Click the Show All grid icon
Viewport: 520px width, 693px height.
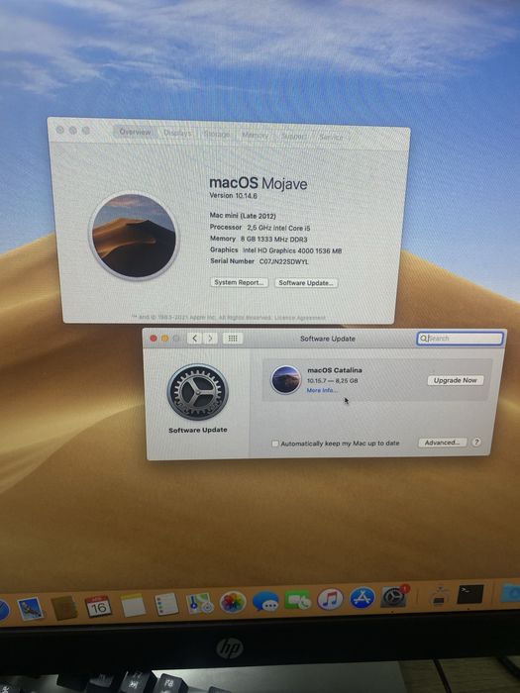click(233, 339)
